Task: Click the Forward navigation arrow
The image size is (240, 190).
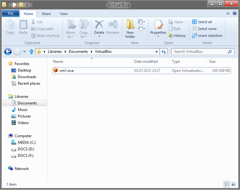Action: [17, 52]
